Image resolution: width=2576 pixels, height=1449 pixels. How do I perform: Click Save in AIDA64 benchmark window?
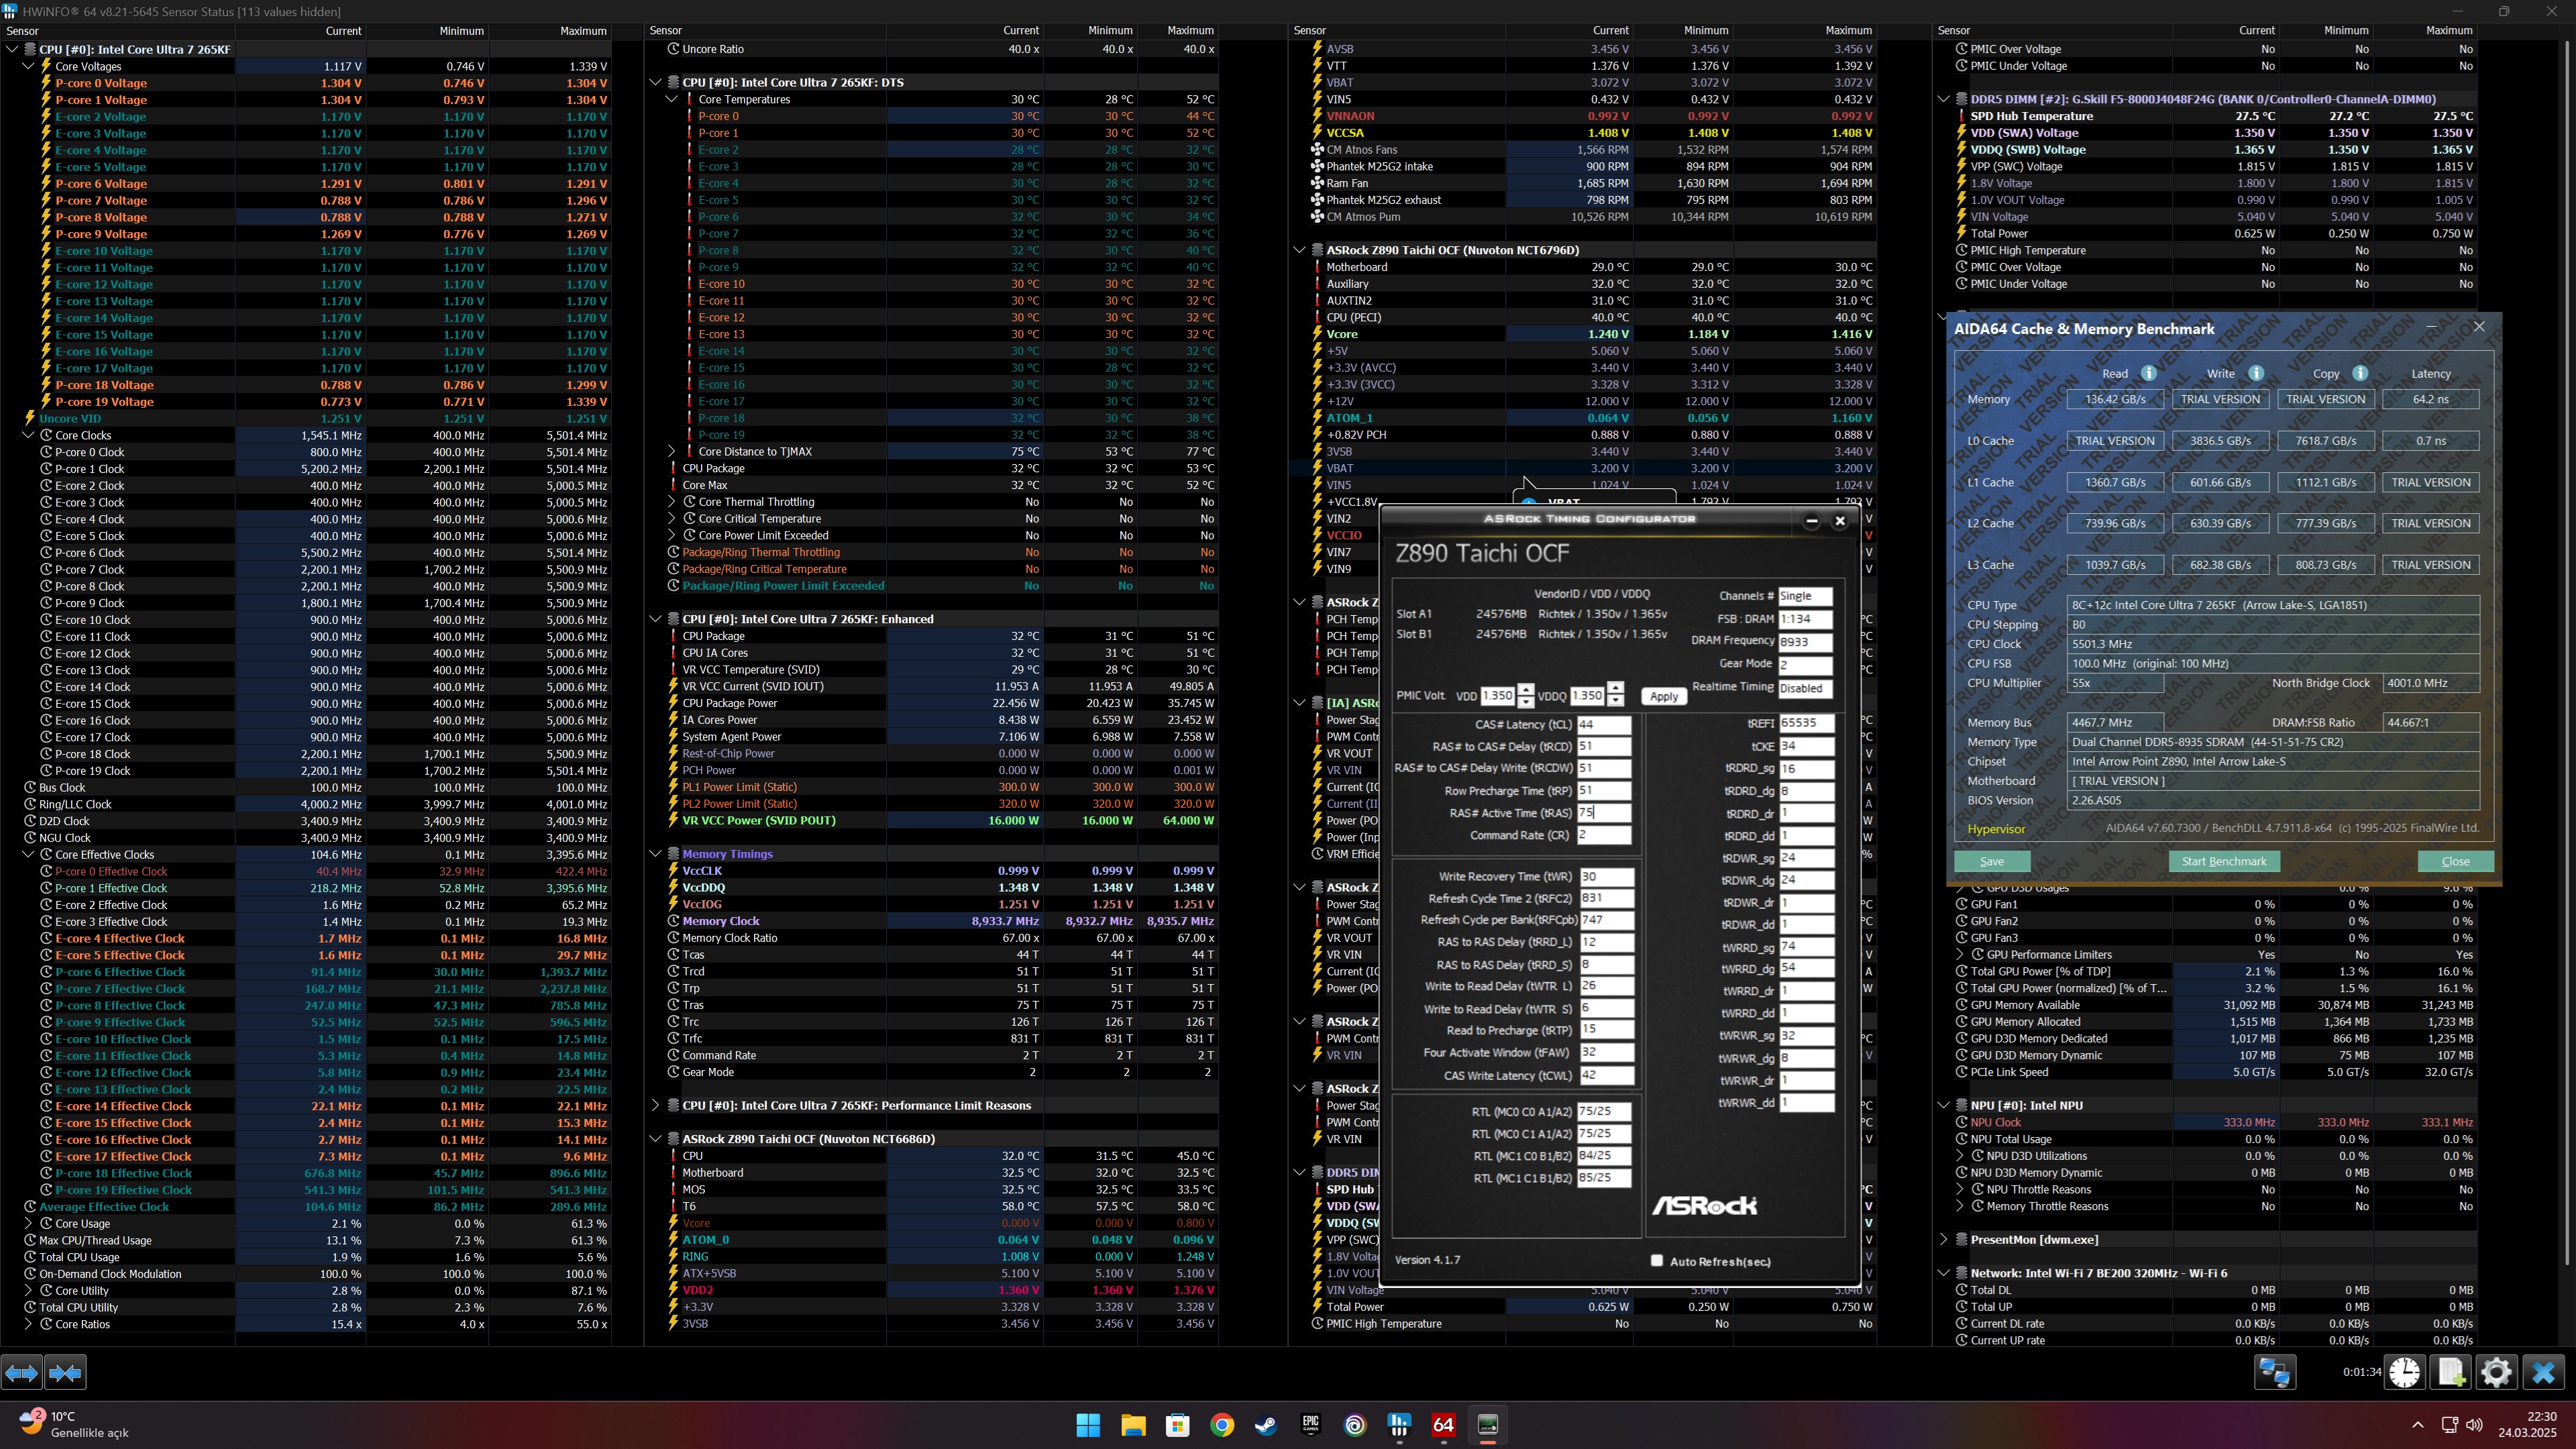tap(1992, 861)
